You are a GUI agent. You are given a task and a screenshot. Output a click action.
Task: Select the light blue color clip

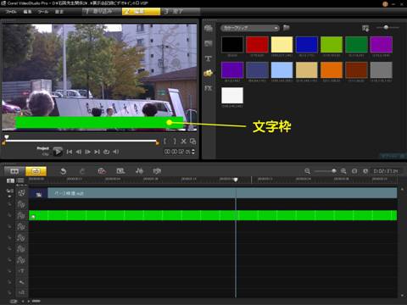click(282, 69)
